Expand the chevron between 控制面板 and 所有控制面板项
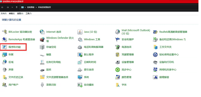201x97 pixels. [36, 7]
